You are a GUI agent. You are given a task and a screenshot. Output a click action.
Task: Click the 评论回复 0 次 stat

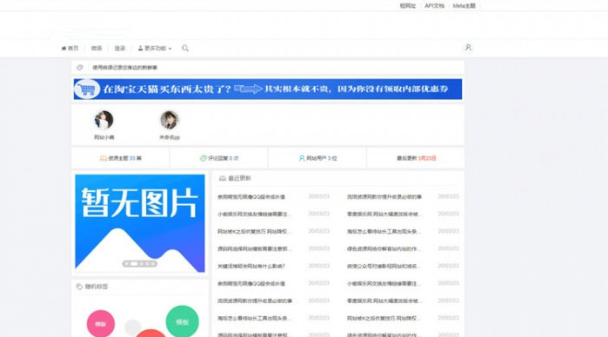point(219,158)
